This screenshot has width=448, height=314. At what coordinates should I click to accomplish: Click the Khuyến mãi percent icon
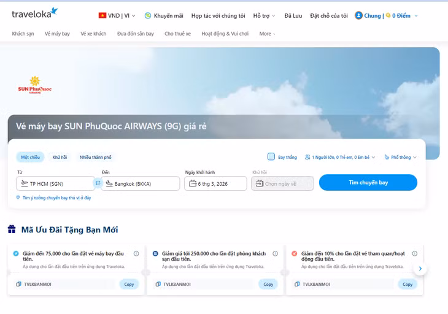(148, 16)
